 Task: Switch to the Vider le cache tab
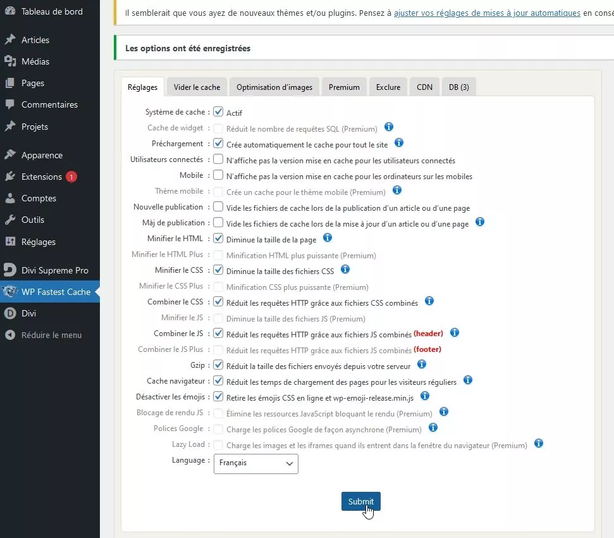pyautogui.click(x=197, y=87)
